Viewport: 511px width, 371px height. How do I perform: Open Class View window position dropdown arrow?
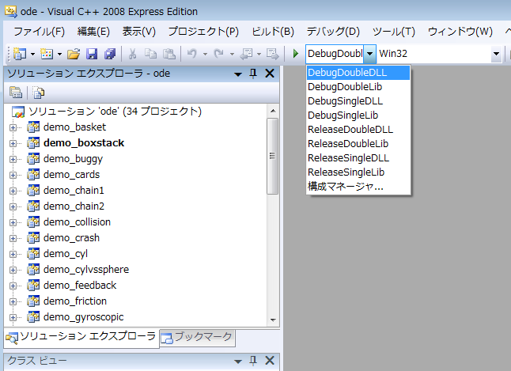click(238, 362)
